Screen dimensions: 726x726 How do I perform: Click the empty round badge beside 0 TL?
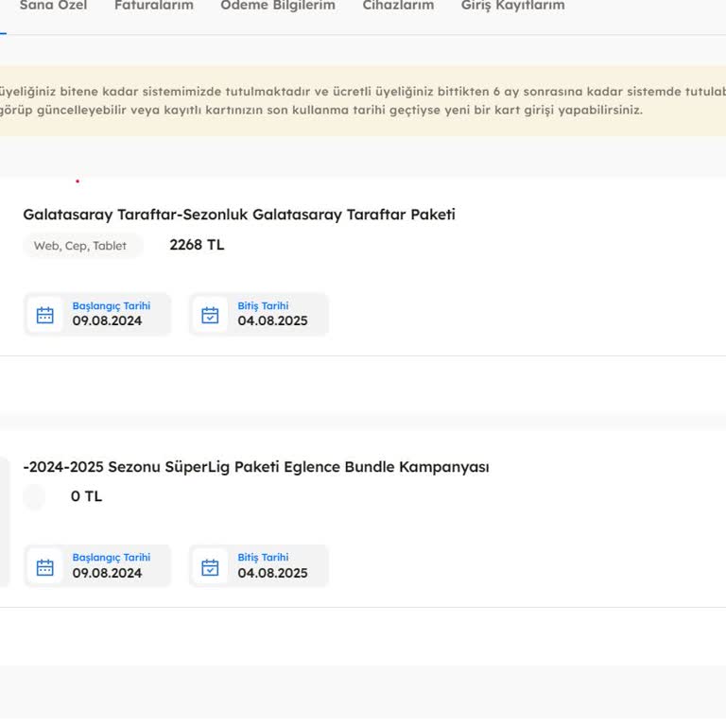point(34,497)
